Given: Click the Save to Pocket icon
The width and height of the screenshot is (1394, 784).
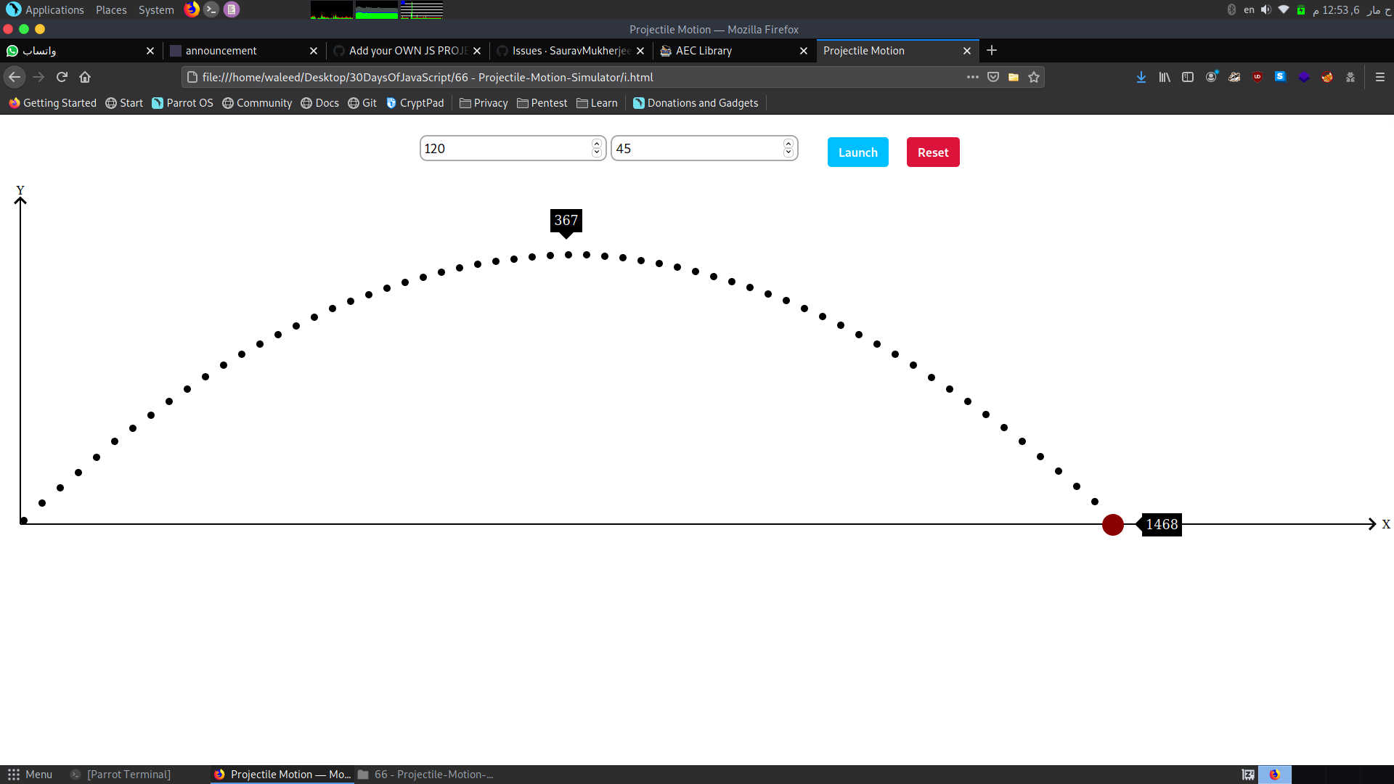Looking at the screenshot, I should tap(993, 77).
